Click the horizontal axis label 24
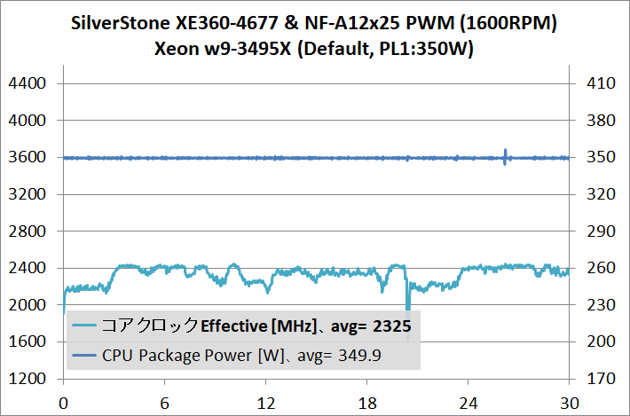Image resolution: width=630 pixels, height=416 pixels. click(469, 404)
